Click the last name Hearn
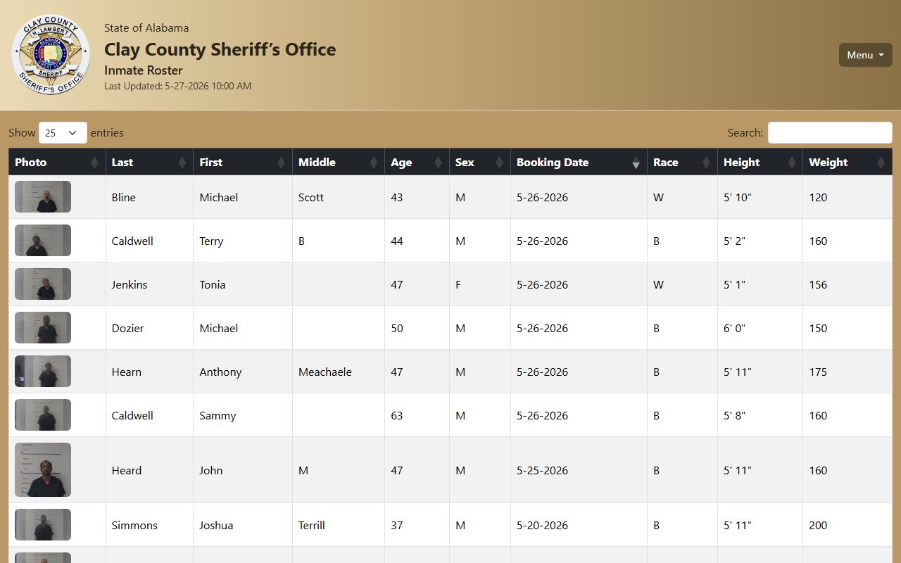 (127, 372)
